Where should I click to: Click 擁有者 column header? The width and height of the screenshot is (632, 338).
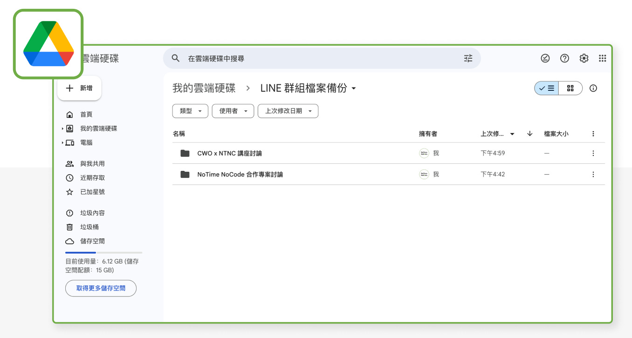[428, 134]
